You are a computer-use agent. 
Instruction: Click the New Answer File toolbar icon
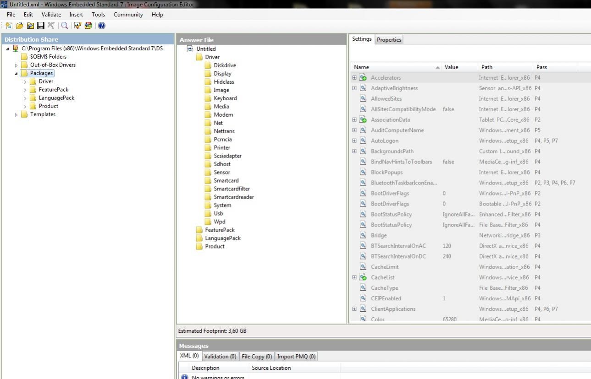coord(9,26)
